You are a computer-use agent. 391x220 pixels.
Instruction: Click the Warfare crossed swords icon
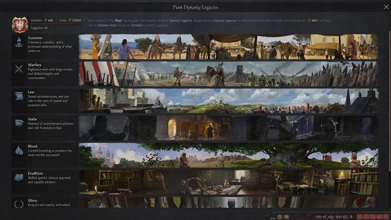pyautogui.click(x=19, y=69)
